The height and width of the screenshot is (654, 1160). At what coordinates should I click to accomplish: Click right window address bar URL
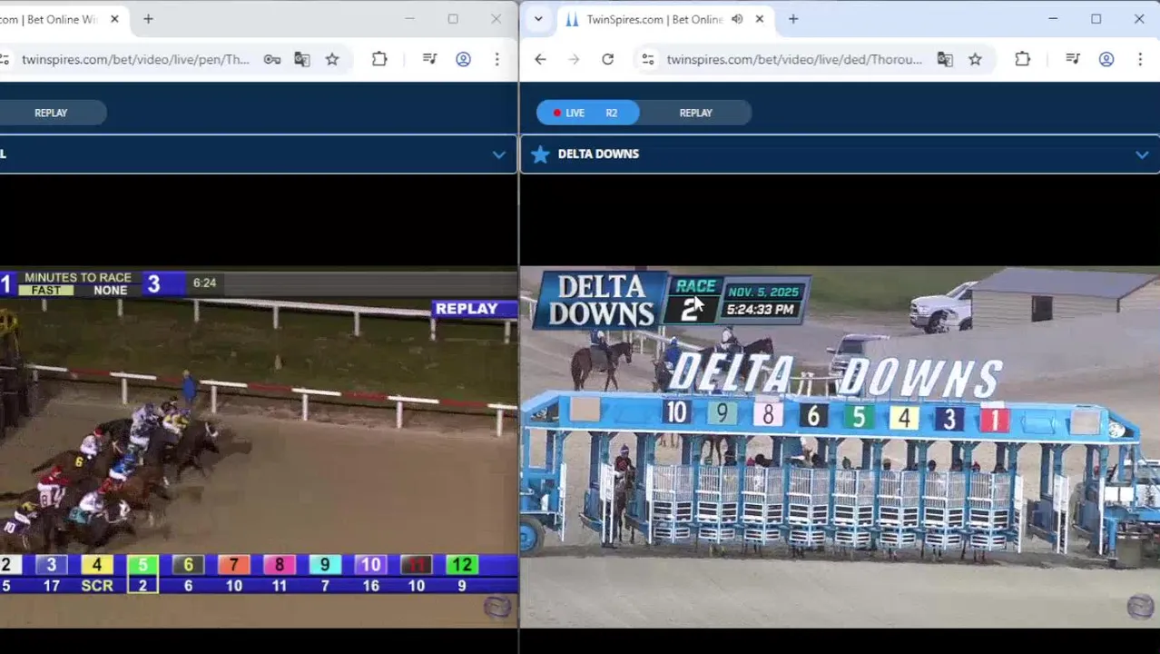coord(794,59)
